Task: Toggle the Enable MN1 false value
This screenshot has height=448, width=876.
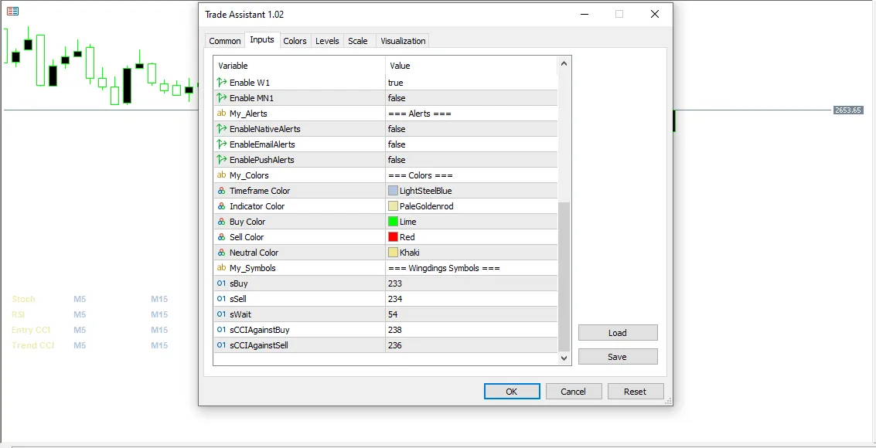Action: 471,98
